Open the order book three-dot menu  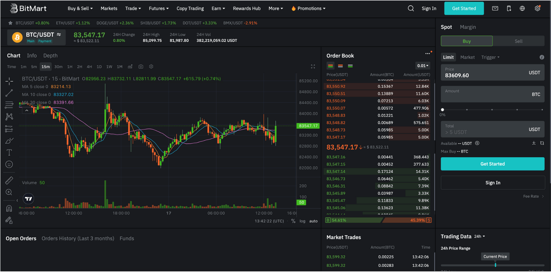pyautogui.click(x=428, y=53)
